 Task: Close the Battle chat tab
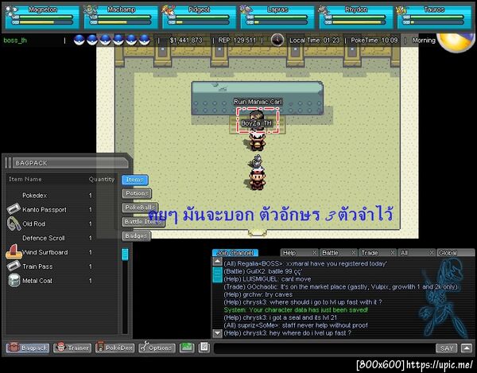[x=354, y=253]
